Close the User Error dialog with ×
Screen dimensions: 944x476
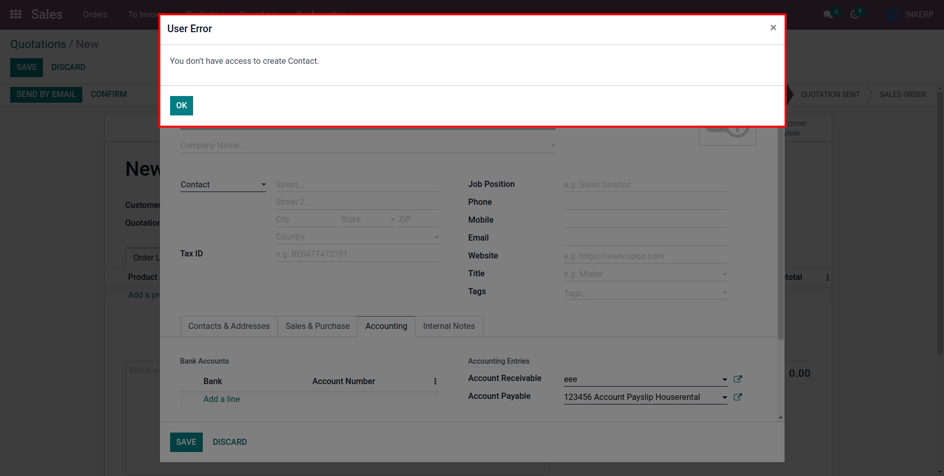(x=773, y=28)
